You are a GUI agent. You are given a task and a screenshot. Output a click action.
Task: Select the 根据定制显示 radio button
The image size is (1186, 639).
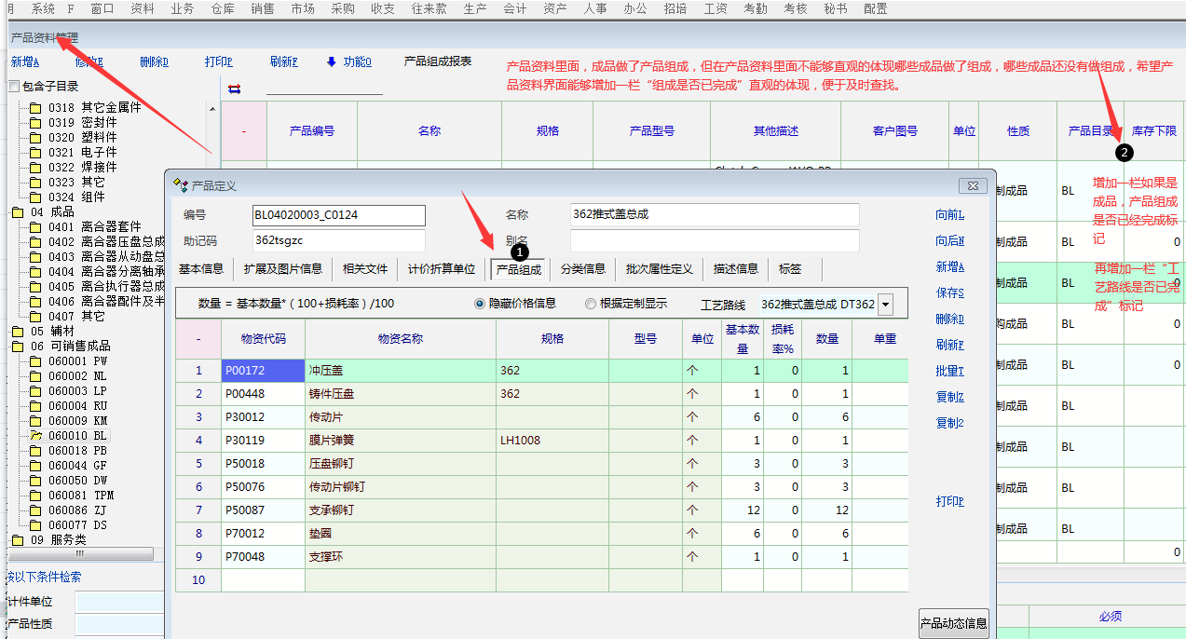coord(591,304)
